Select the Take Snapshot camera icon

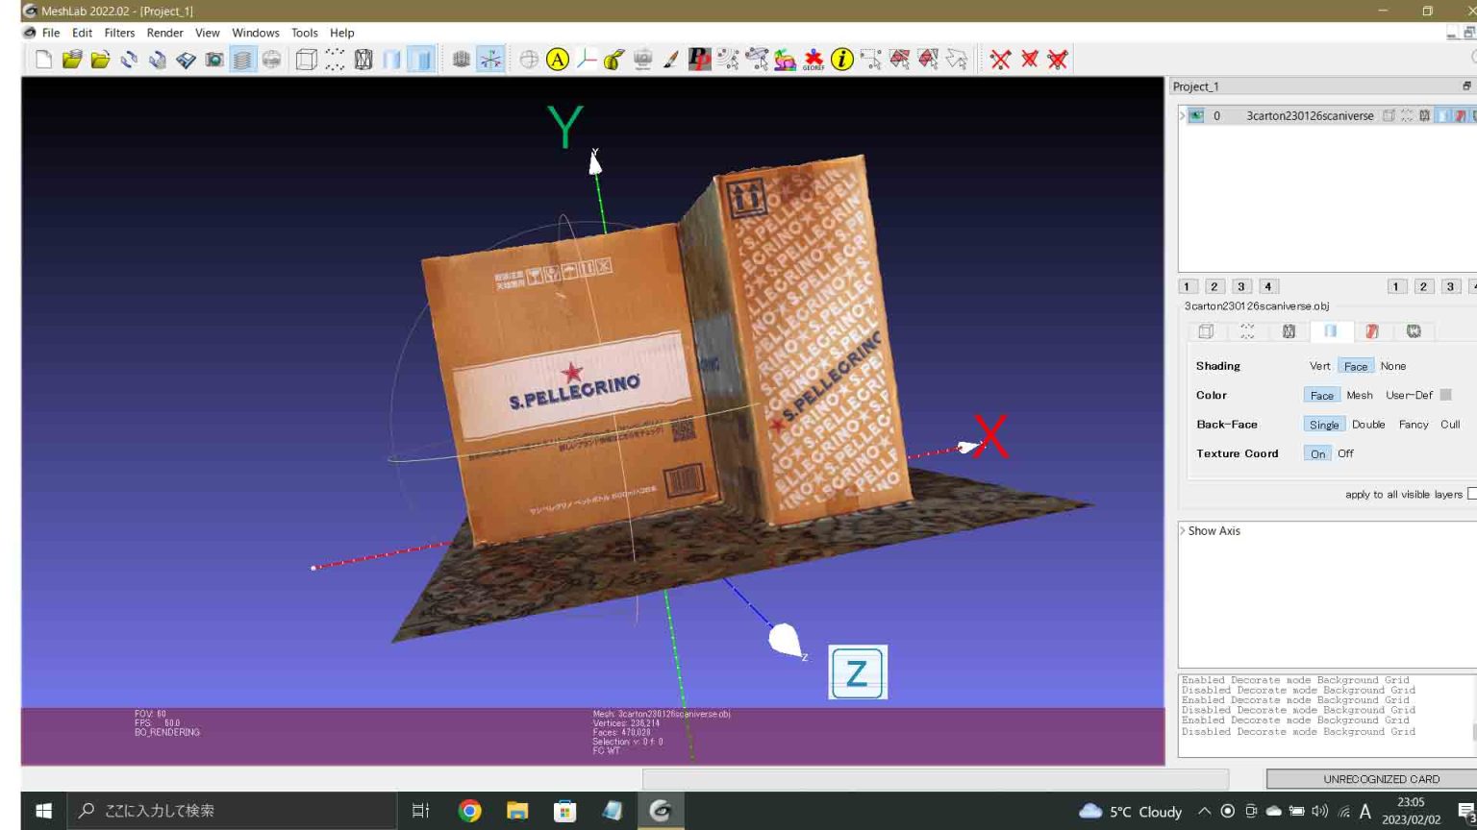[213, 59]
